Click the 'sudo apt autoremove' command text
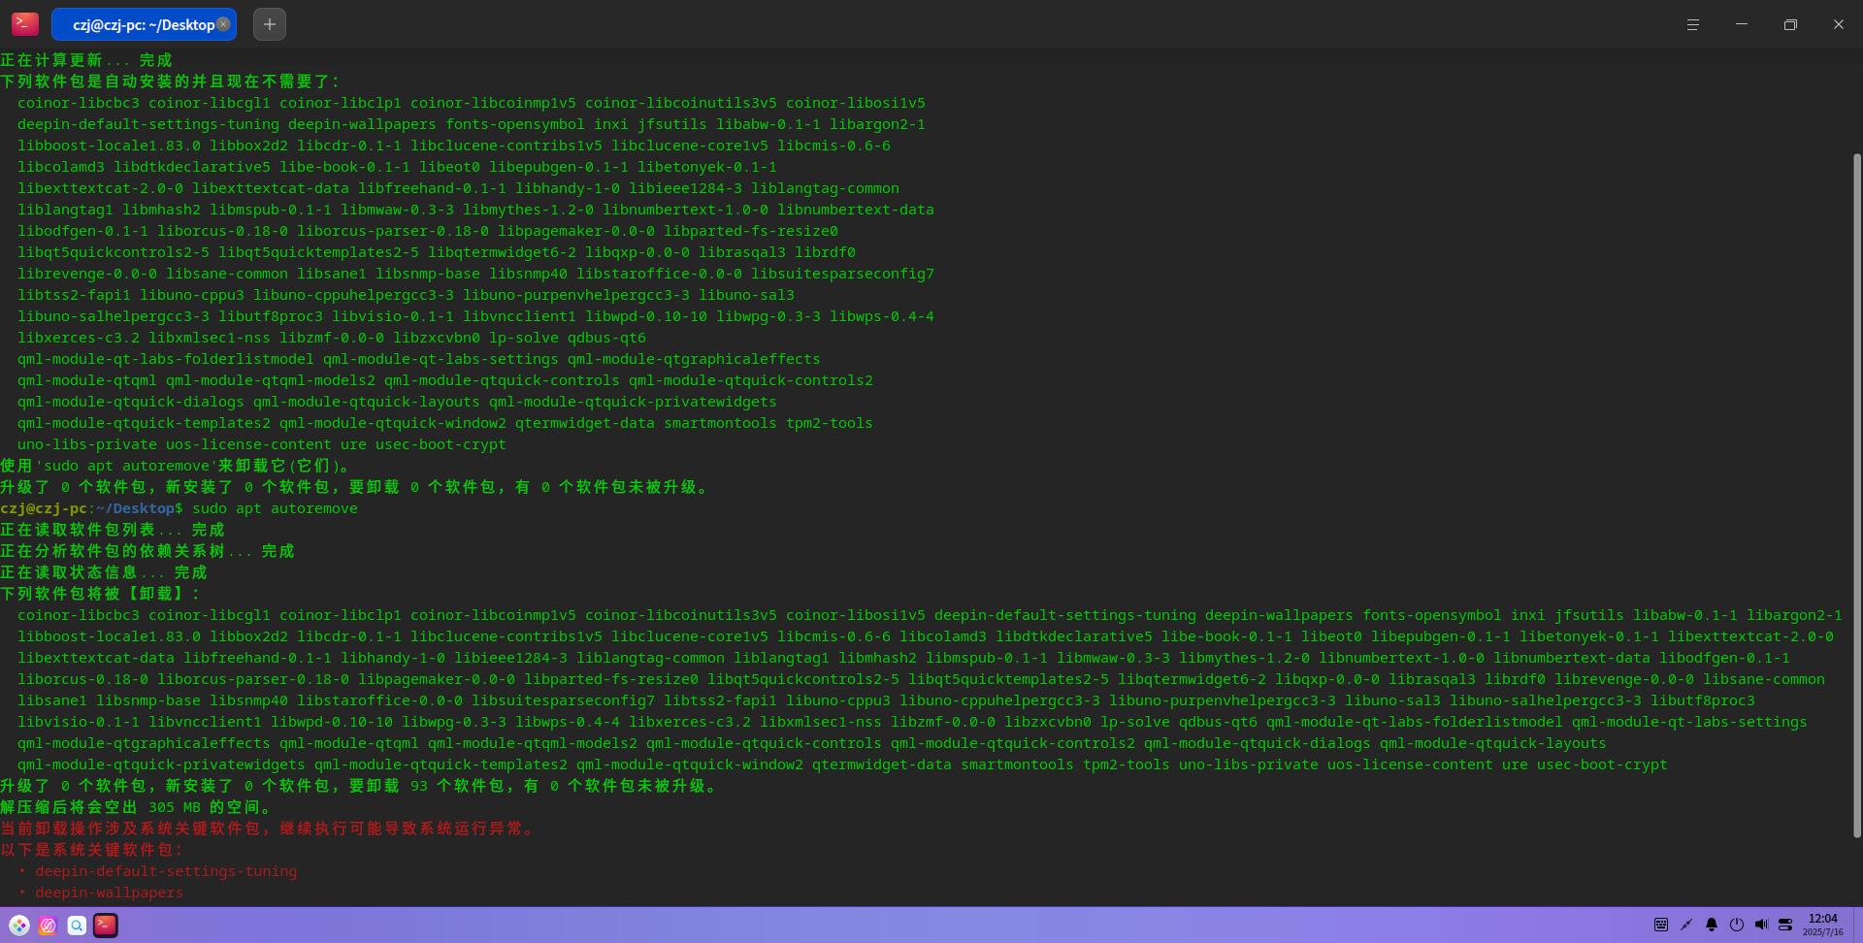This screenshot has height=943, width=1863. [275, 508]
